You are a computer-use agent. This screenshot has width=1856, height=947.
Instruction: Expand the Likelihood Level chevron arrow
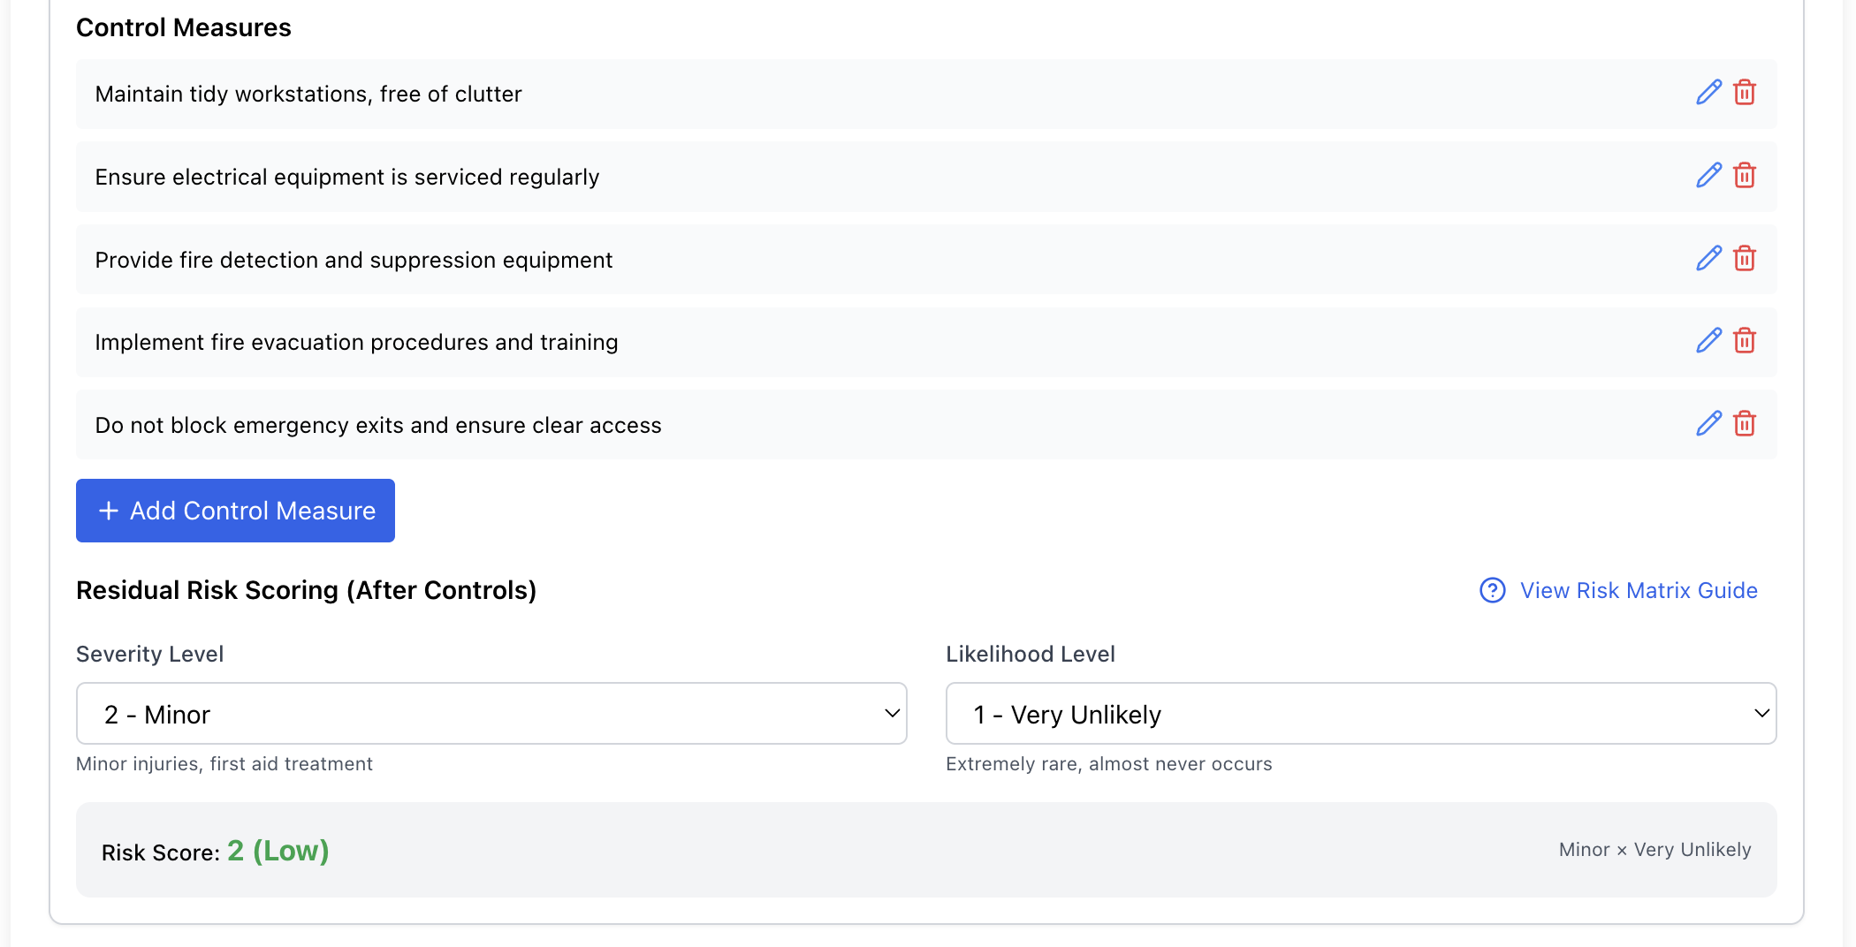pyautogui.click(x=1761, y=714)
